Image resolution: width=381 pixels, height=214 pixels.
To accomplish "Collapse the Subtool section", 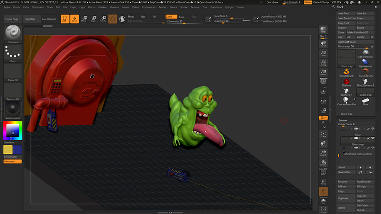I will tap(343, 120).
